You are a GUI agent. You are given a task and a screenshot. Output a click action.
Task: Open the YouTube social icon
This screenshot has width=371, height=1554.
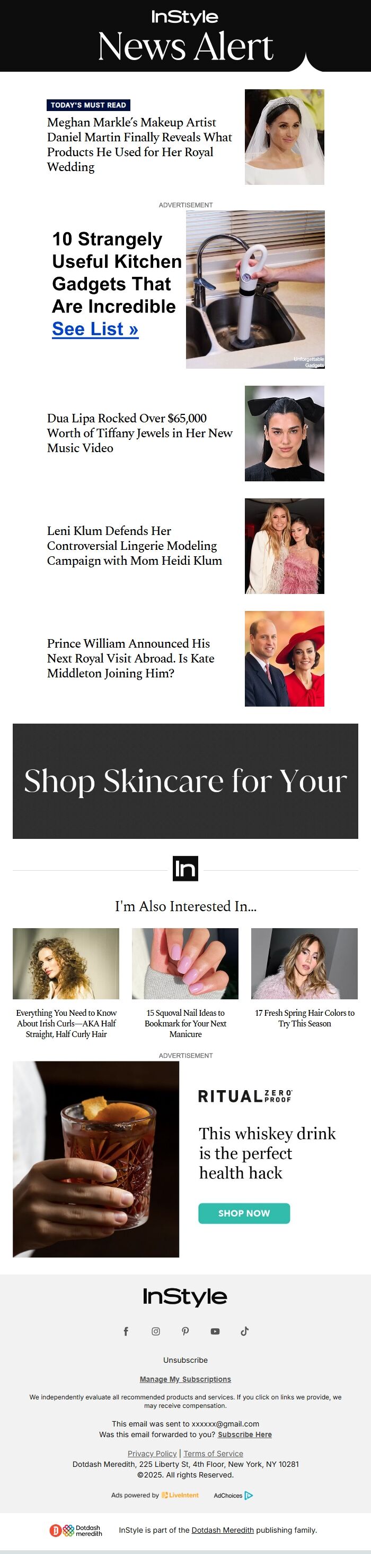[x=215, y=1331]
